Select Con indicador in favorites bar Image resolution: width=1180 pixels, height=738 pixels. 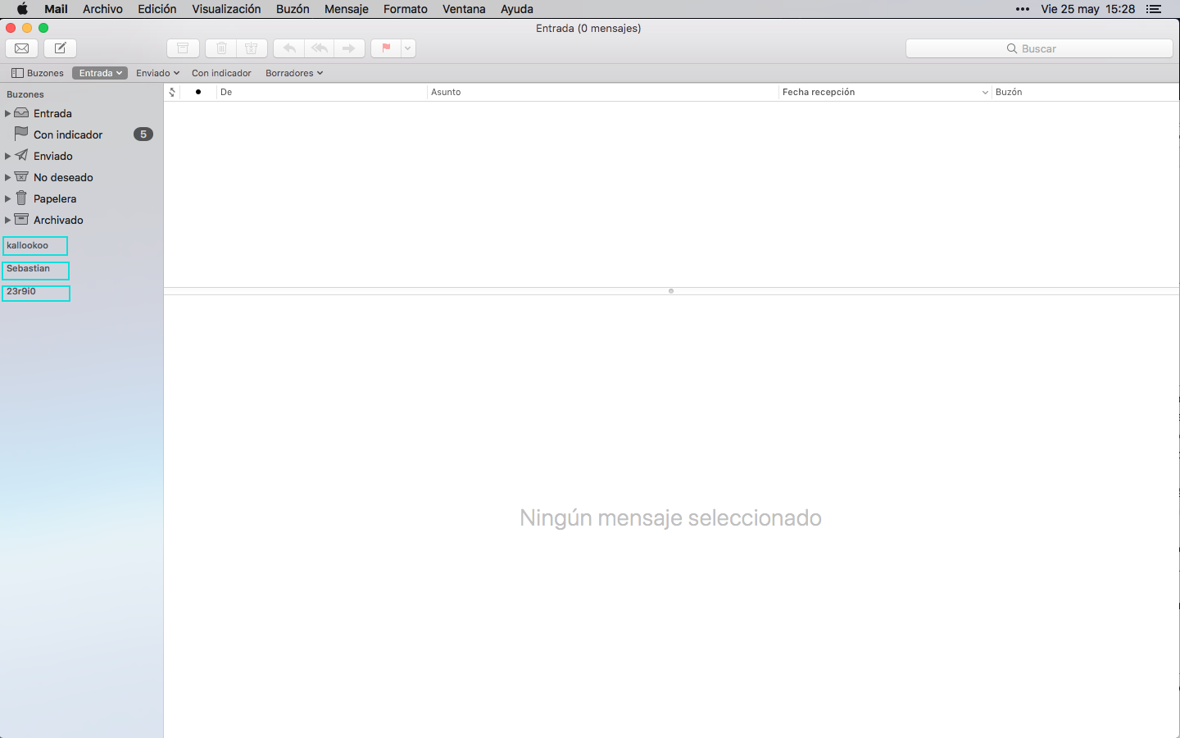221,73
